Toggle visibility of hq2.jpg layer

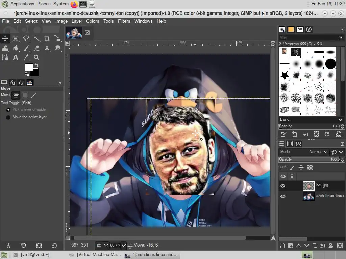283,186
